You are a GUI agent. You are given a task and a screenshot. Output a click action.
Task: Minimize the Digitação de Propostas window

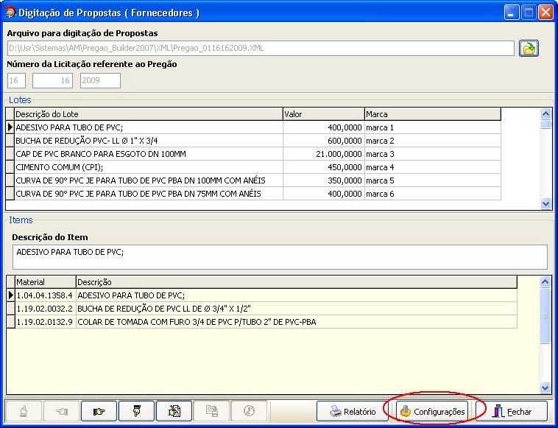512,13
